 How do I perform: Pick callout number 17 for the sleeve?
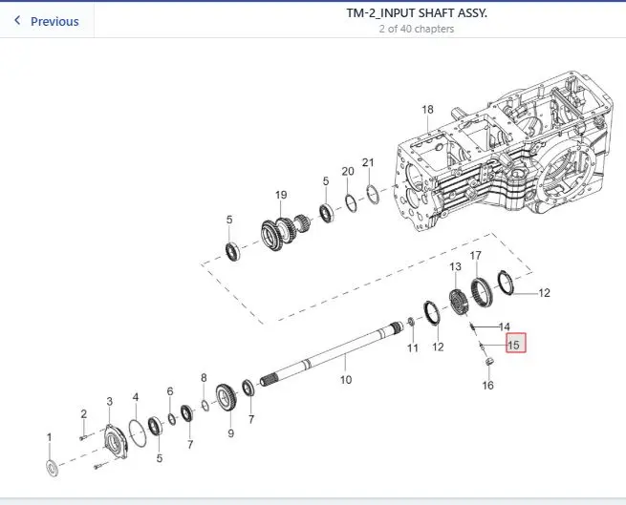pos(476,255)
